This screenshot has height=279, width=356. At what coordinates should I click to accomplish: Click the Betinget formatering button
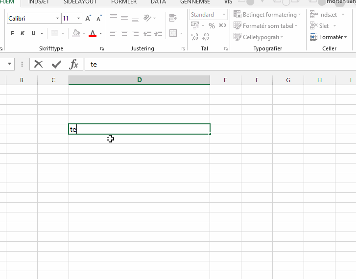pos(268,15)
